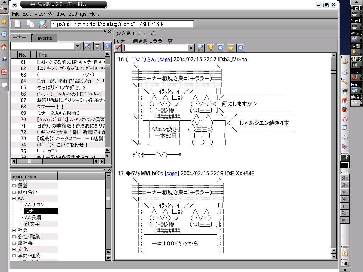This screenshot has height=272, width=363.
Task: Expand the 裏社会 board category
Action: point(14,243)
